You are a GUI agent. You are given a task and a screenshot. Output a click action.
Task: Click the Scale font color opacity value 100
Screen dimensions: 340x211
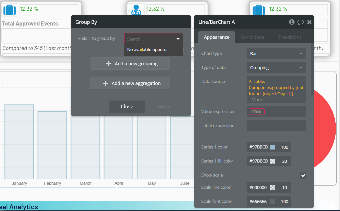coord(285,202)
